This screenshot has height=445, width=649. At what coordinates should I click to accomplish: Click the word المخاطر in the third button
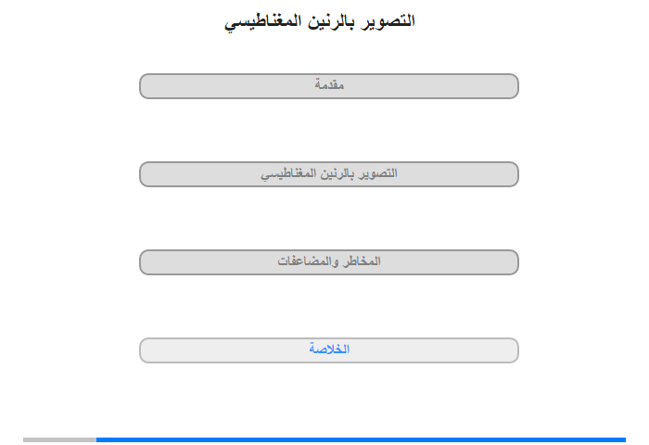pos(363,261)
